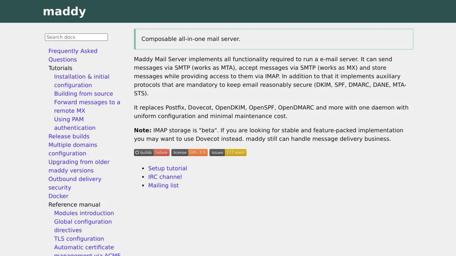Image resolution: width=456 pixels, height=256 pixels.
Task: Open the Setup tutorial link
Action: 167,168
